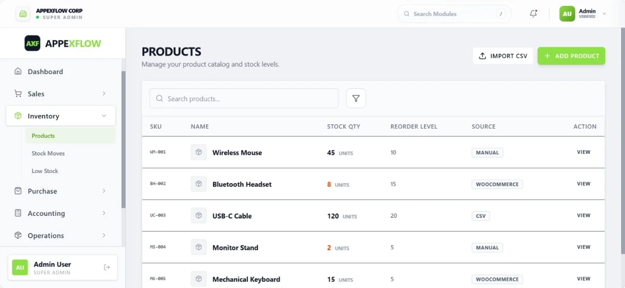The image size is (625, 288).
Task: Open the Sales menu item
Action: [x=61, y=94]
